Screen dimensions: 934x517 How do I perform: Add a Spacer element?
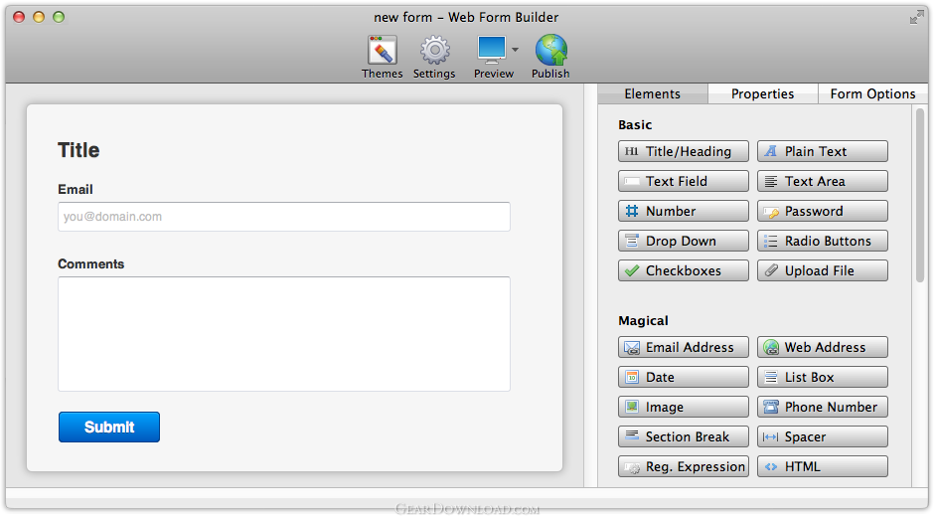pos(823,436)
